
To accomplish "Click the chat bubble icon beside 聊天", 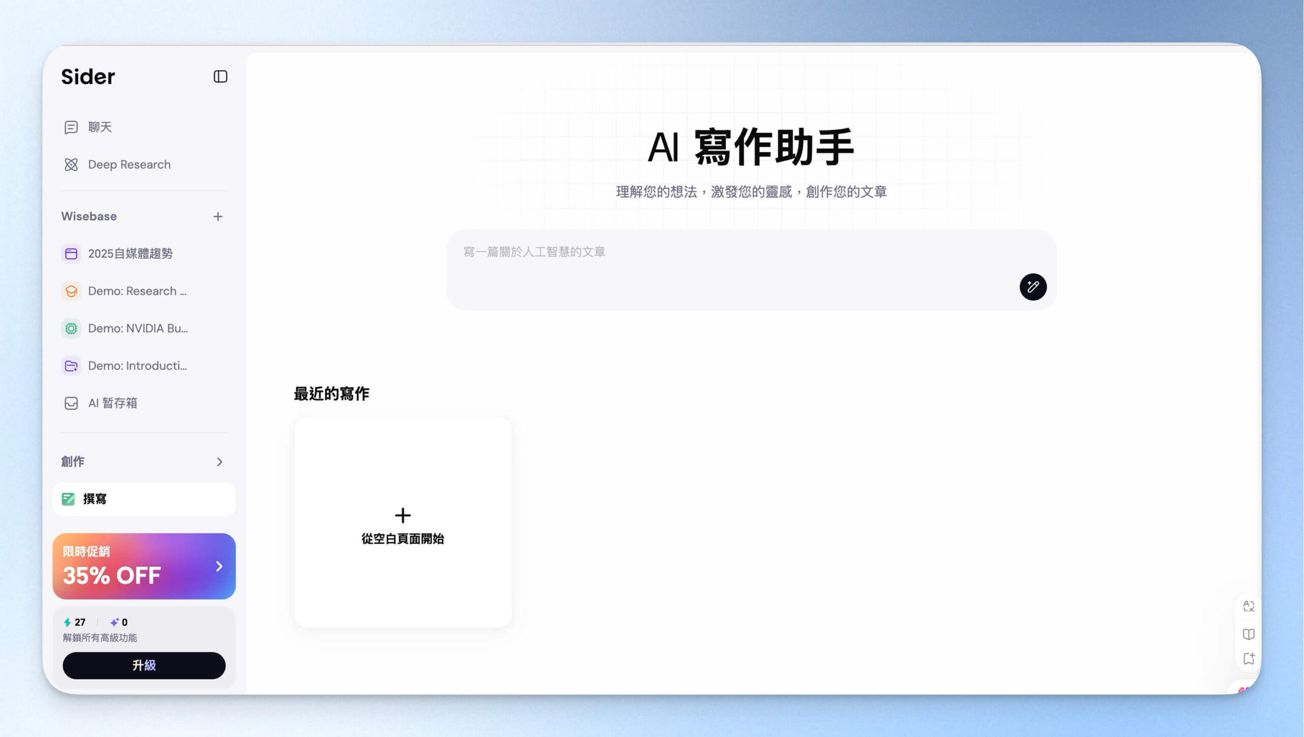I will click(71, 127).
